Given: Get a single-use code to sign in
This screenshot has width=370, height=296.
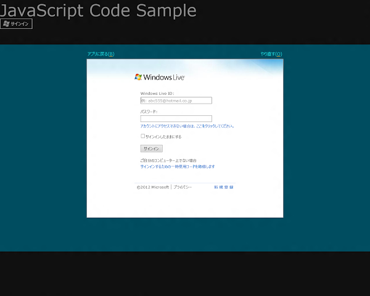Looking at the screenshot, I should [178, 166].
